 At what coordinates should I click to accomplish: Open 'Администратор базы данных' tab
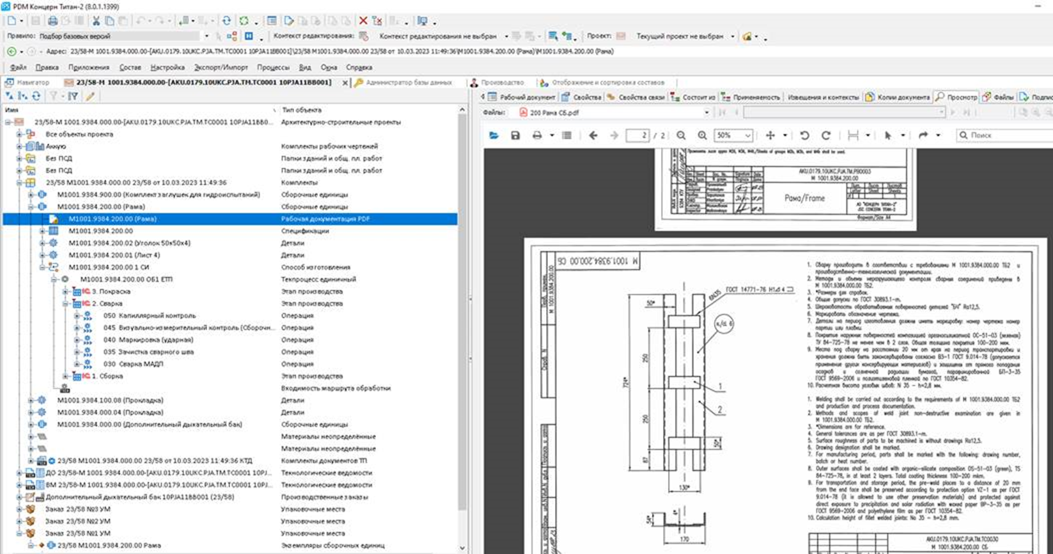coord(403,83)
